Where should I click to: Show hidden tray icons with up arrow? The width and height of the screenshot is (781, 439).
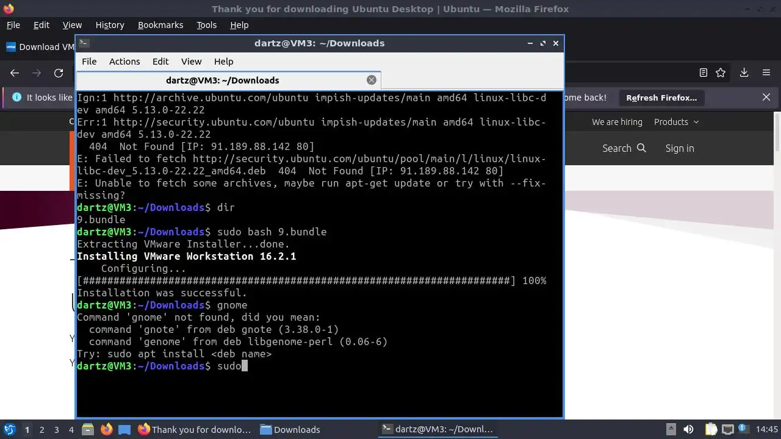(671, 429)
